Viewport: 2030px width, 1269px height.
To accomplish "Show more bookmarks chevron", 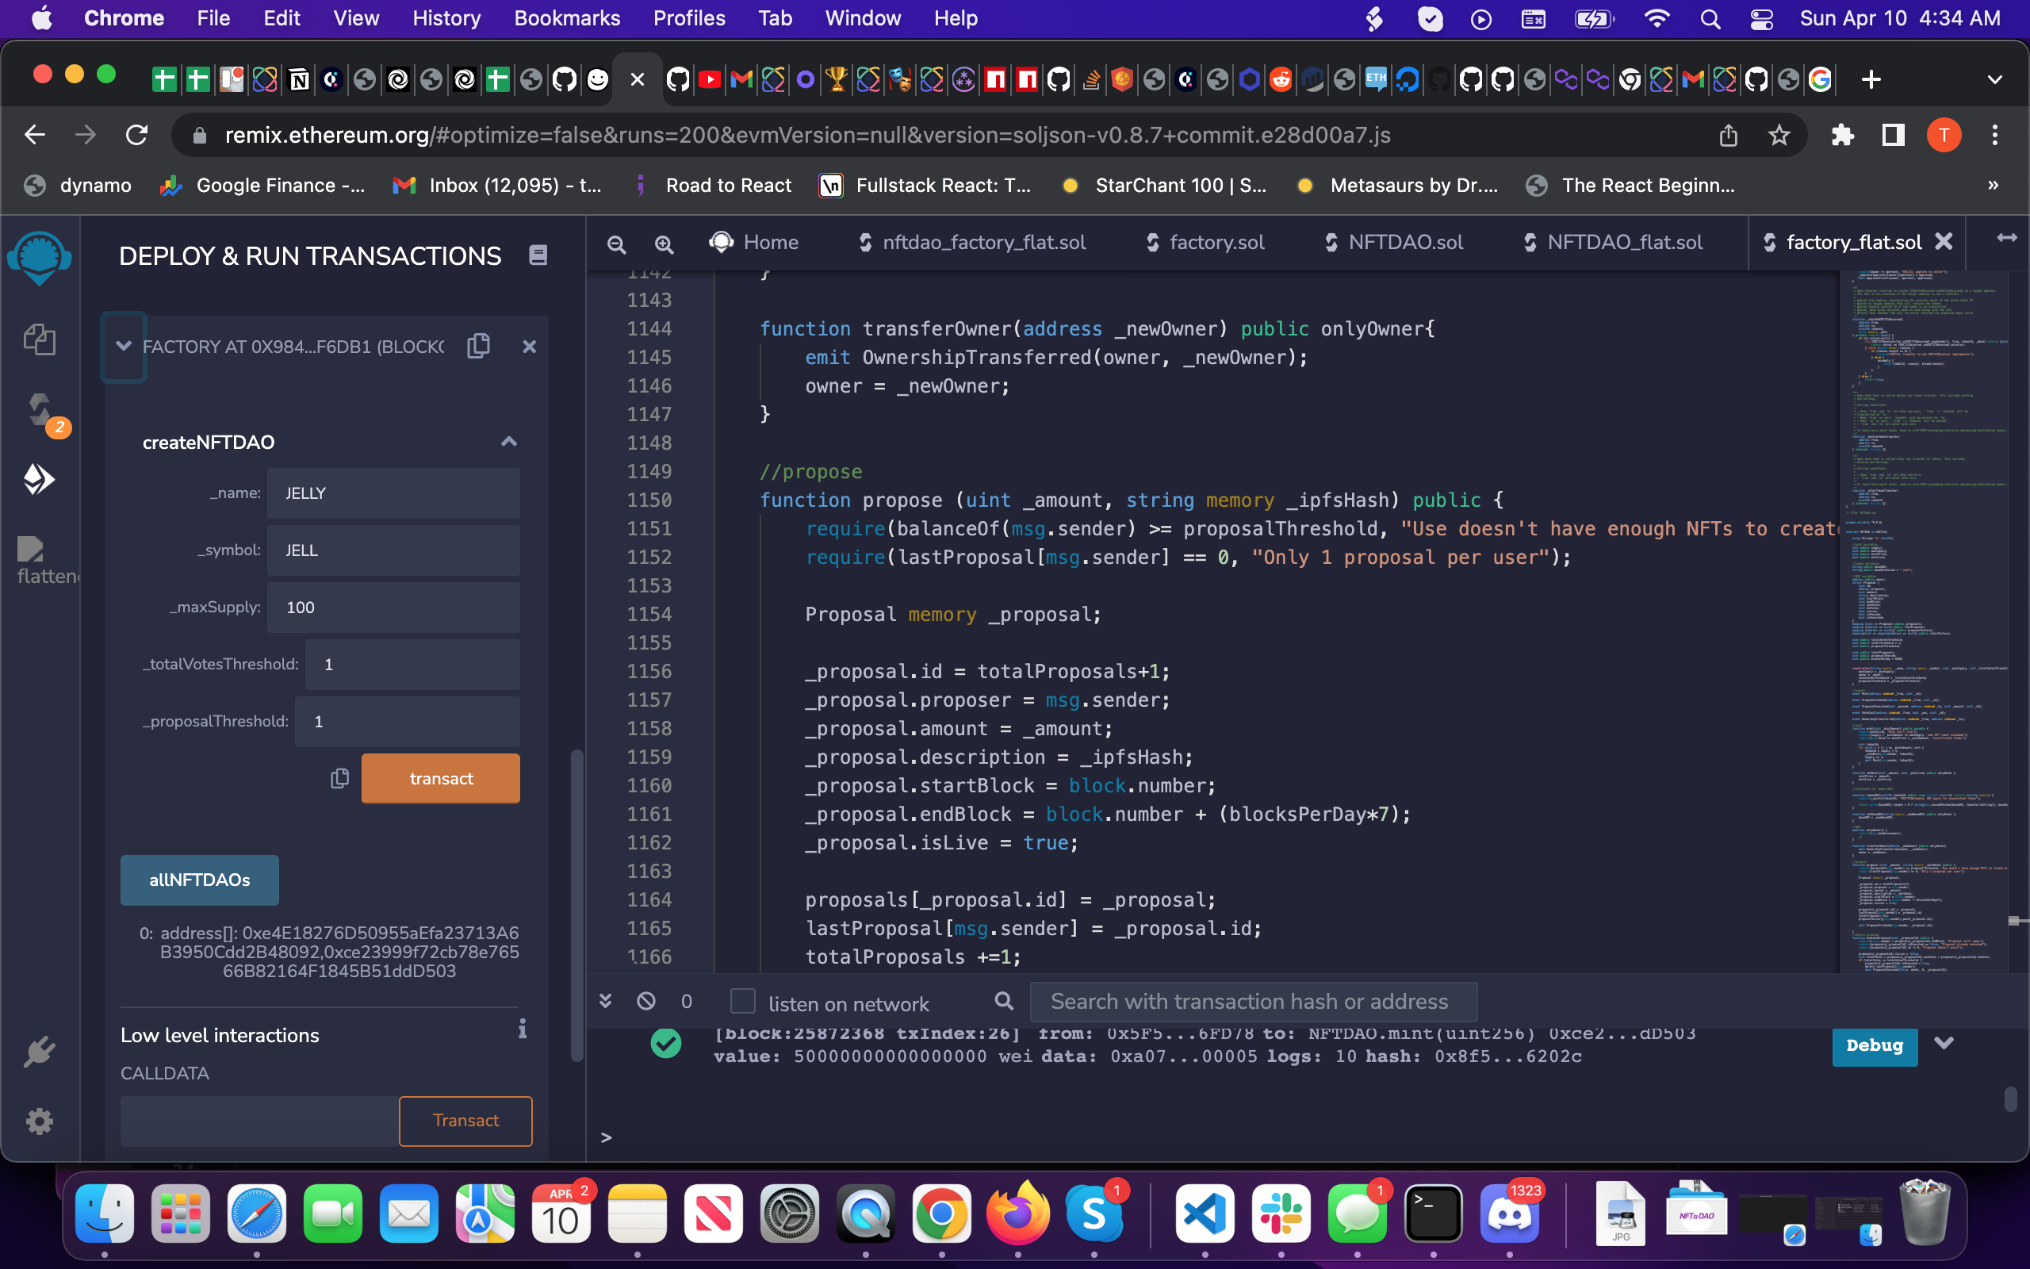I will [1993, 185].
